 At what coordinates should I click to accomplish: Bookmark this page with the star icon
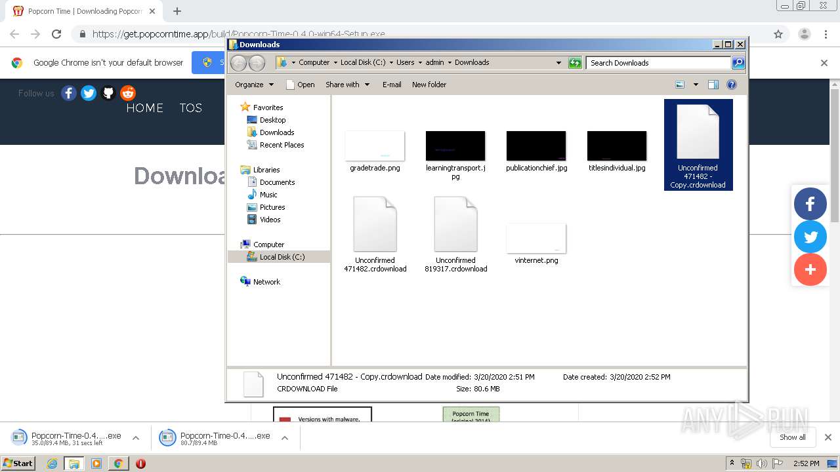coord(778,34)
